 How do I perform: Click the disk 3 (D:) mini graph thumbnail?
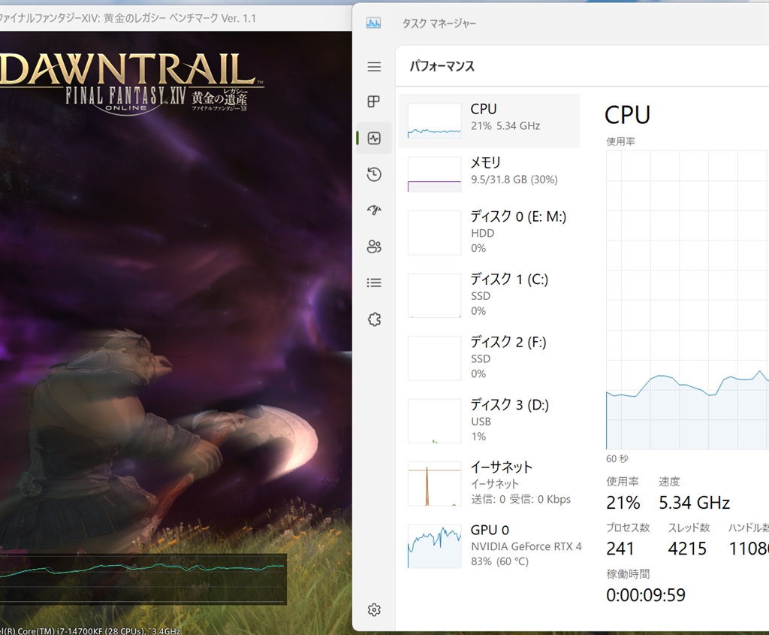click(435, 421)
